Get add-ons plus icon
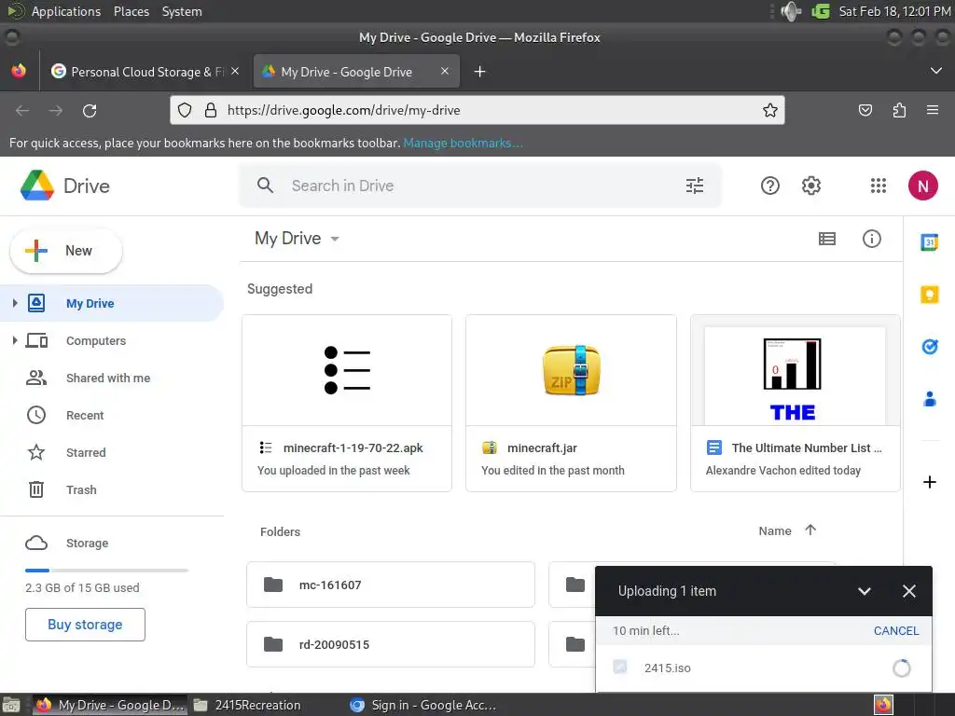Image resolution: width=955 pixels, height=716 pixels. coord(930,482)
